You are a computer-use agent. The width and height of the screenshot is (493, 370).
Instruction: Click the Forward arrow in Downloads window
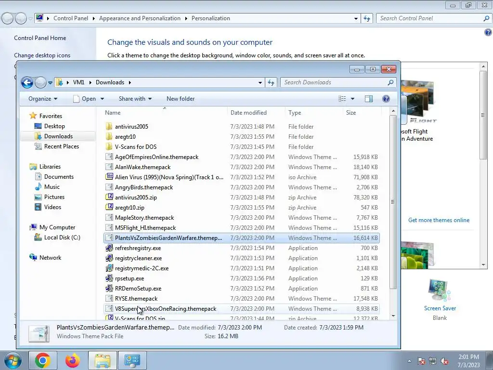(x=40, y=82)
